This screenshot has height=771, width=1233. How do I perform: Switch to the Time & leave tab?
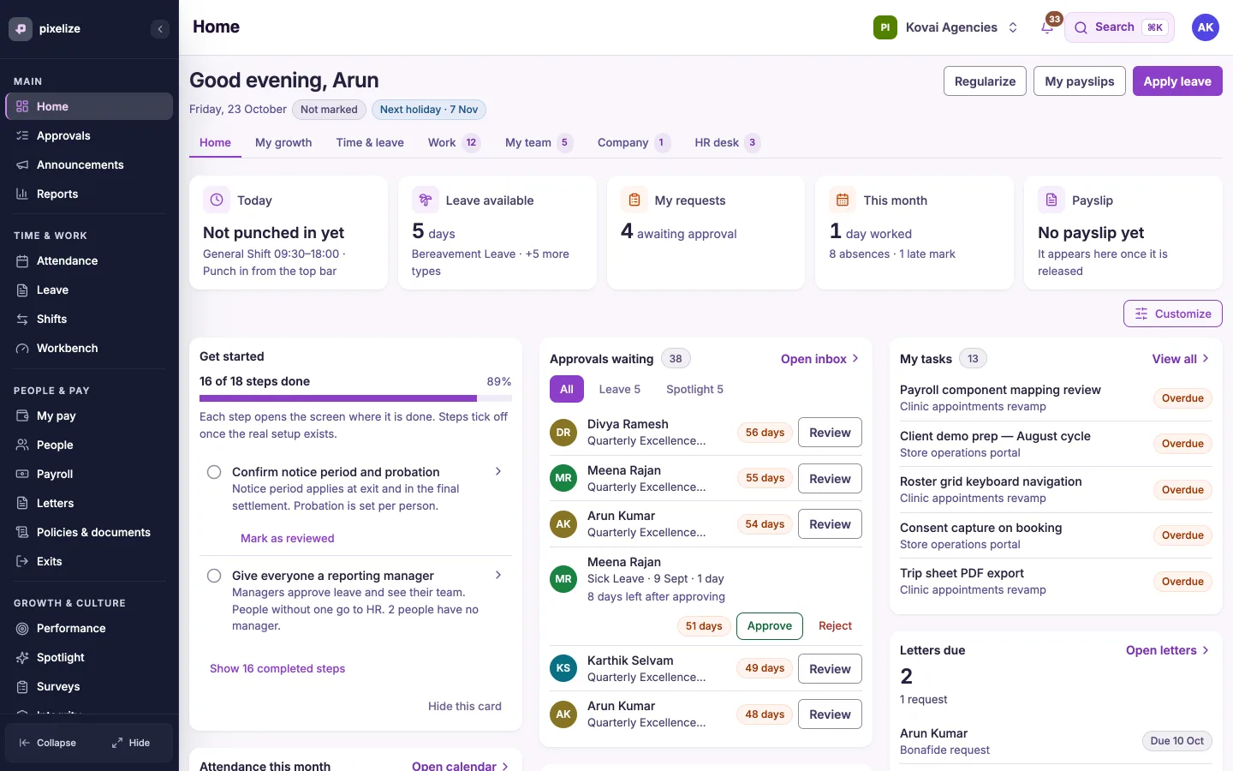tap(370, 142)
